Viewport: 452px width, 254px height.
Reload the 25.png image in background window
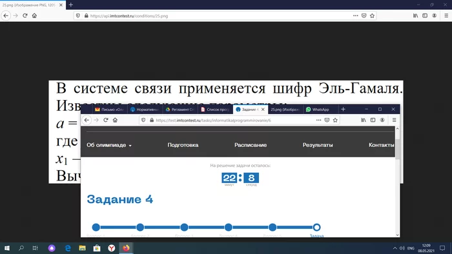tap(25, 16)
